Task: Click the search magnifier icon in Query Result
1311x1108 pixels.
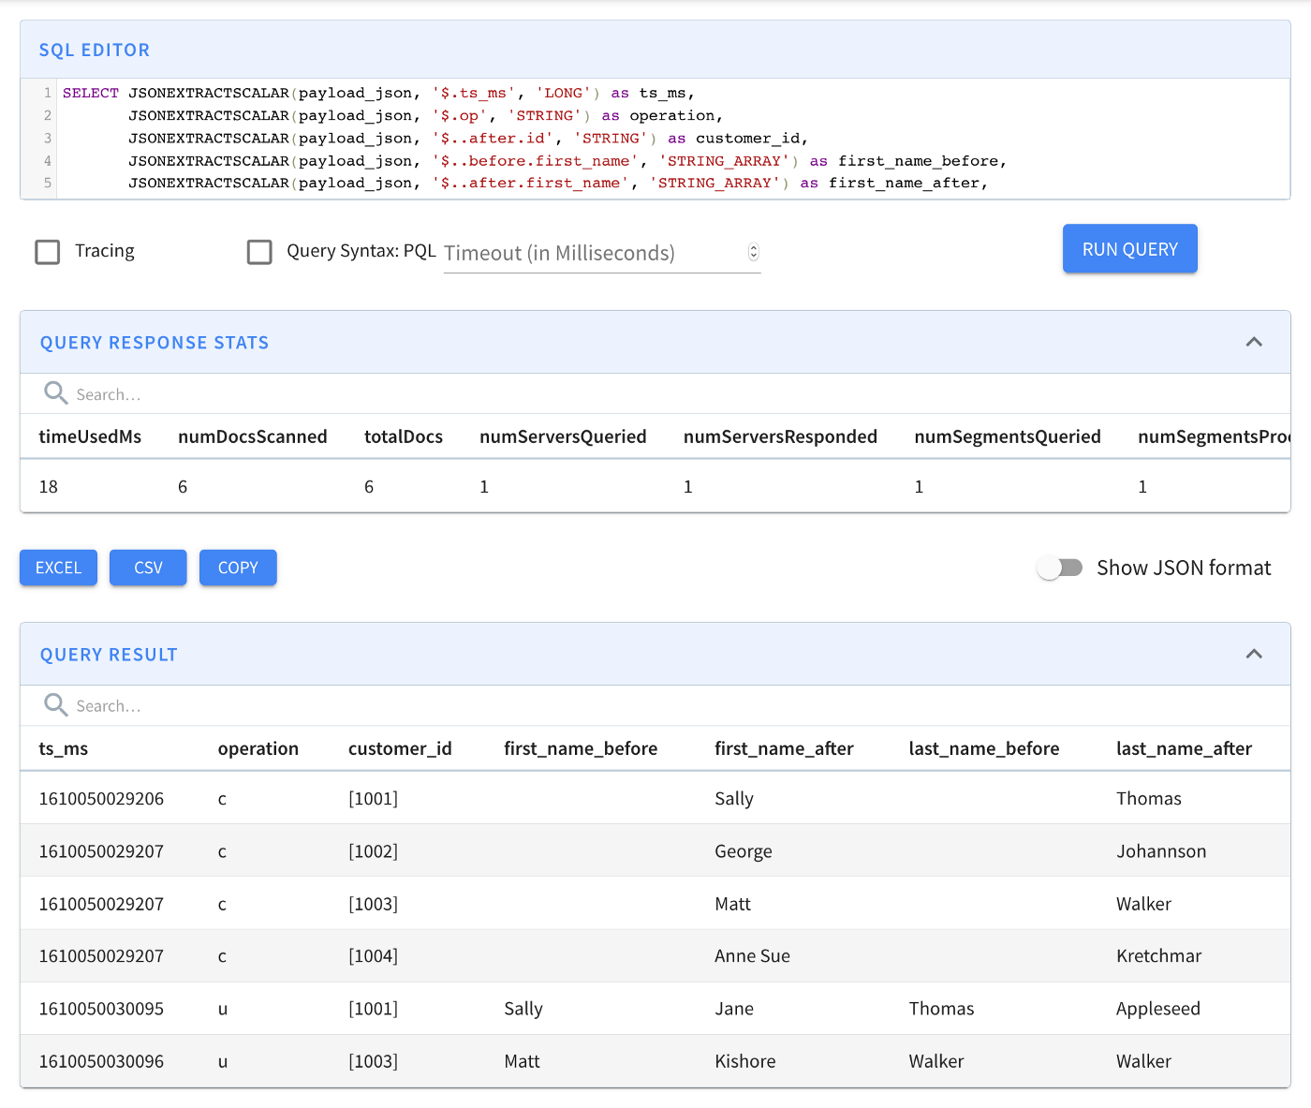Action: pyautogui.click(x=55, y=705)
